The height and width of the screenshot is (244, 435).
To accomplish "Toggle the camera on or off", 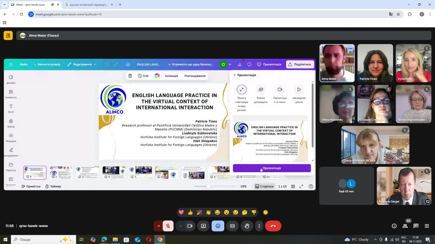I will (190, 226).
